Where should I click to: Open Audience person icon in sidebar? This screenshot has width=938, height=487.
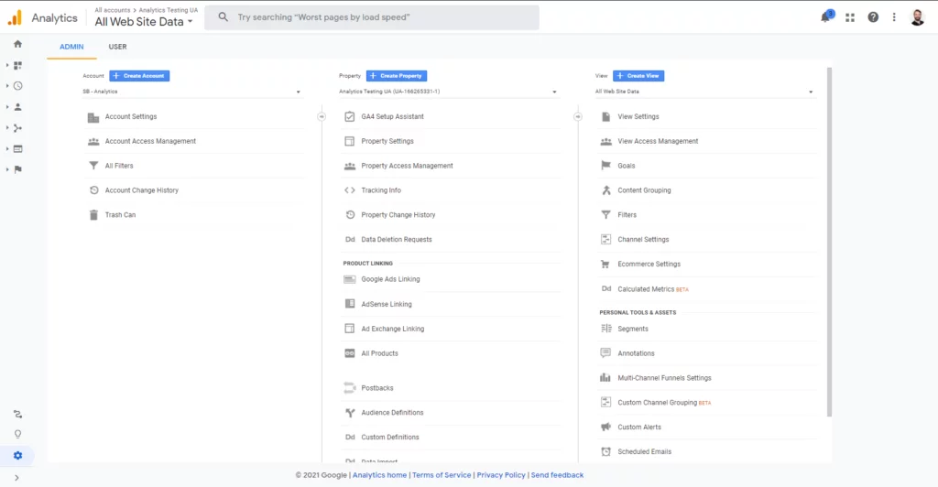pos(18,107)
